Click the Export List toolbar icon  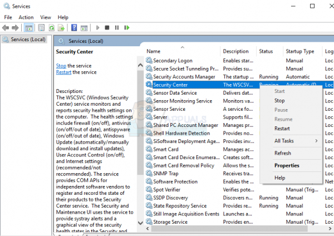point(61,28)
